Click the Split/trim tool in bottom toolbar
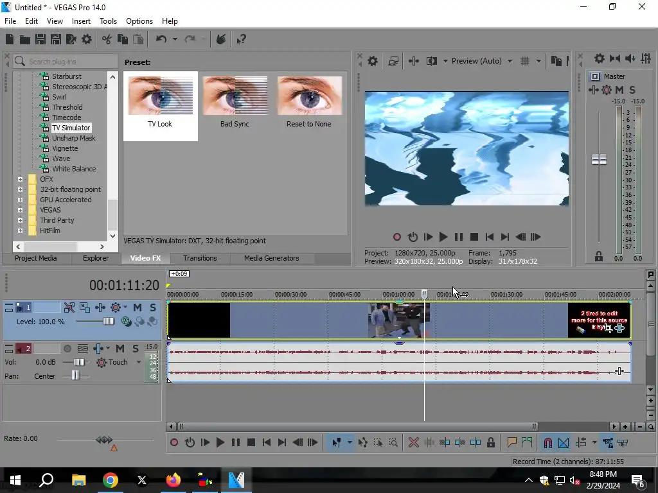The image size is (658, 493). [476, 442]
